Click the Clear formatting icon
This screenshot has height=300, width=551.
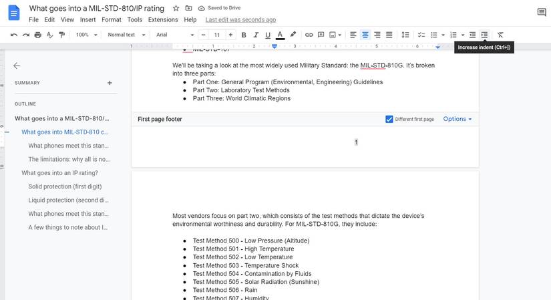[500, 35]
